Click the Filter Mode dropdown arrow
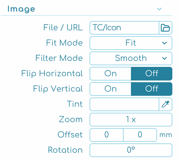 (x=164, y=58)
